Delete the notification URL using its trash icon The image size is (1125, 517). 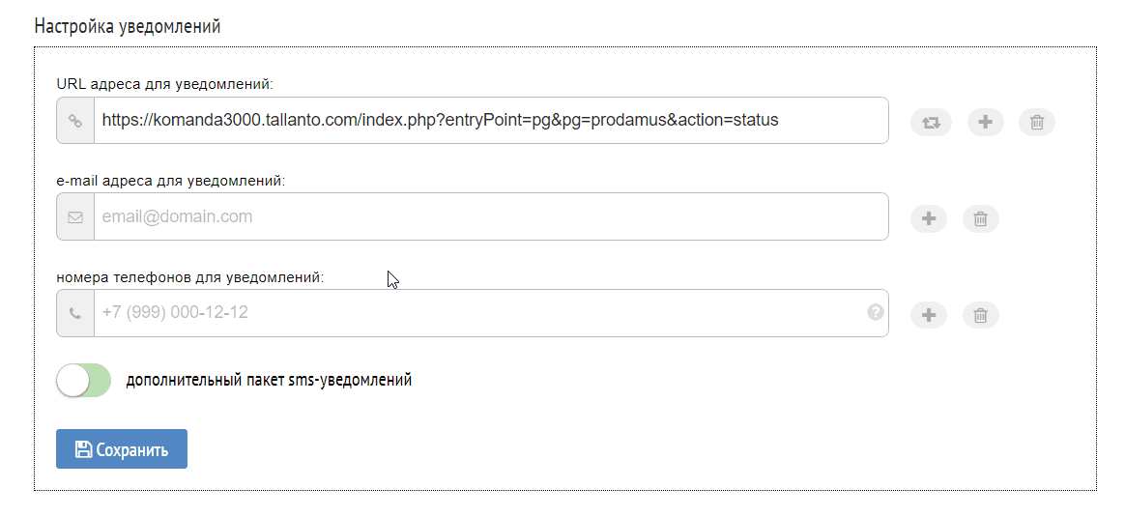[1036, 123]
